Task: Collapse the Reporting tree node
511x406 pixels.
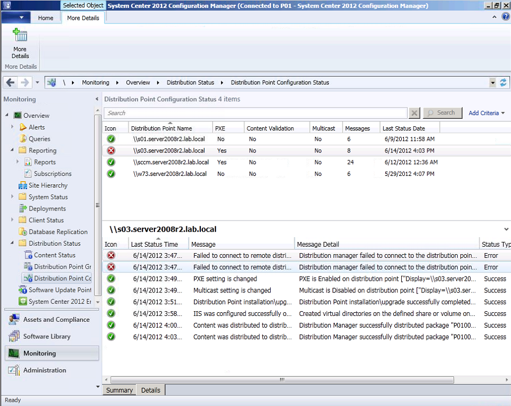Action: (12, 150)
